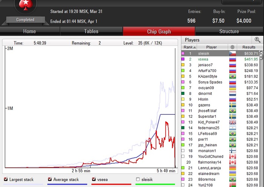Switch to the Home tab
Screen dimensions: 264x187
(30, 31)
